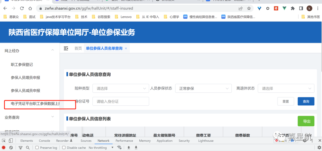Enable the Preserve log checkbox
This screenshot has height=151, width=322.
pos(37,148)
